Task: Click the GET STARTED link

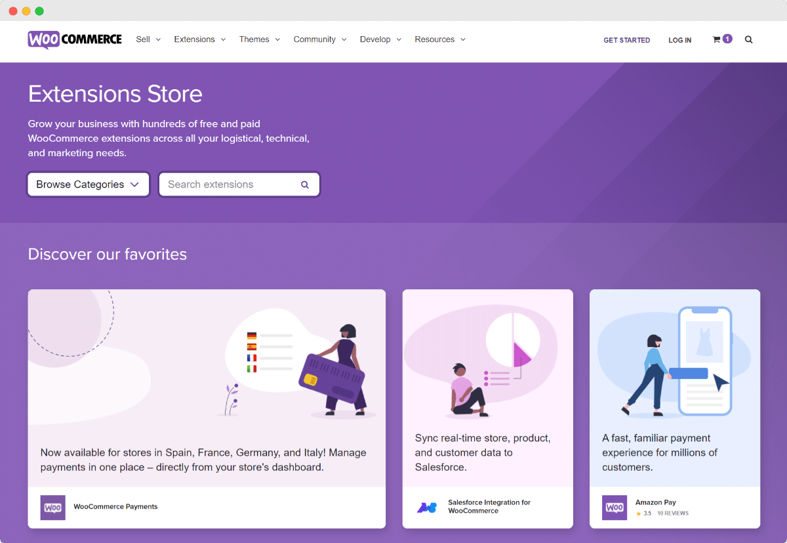Action: point(627,40)
